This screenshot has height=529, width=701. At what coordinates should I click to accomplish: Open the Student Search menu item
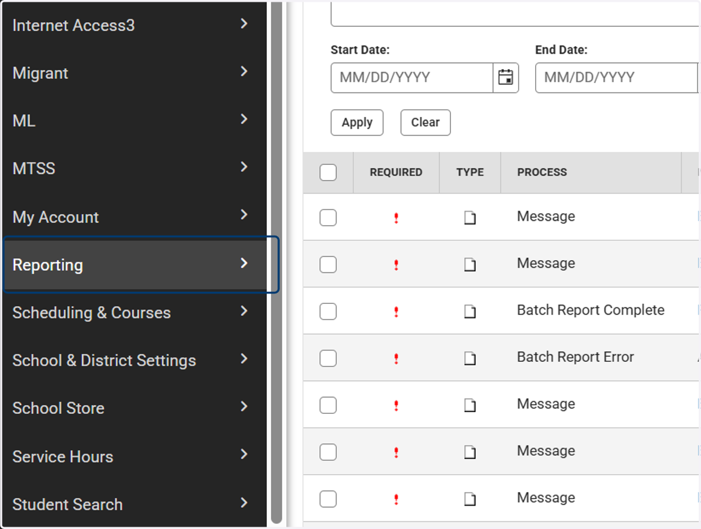pos(135,504)
